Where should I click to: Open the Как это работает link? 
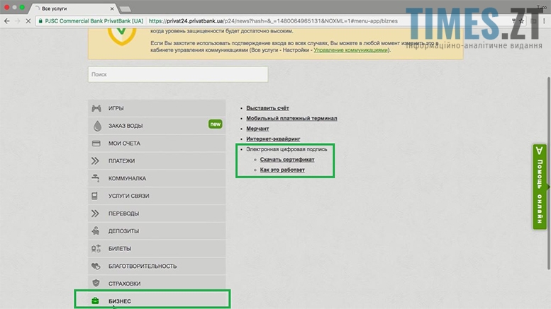pyautogui.click(x=282, y=170)
